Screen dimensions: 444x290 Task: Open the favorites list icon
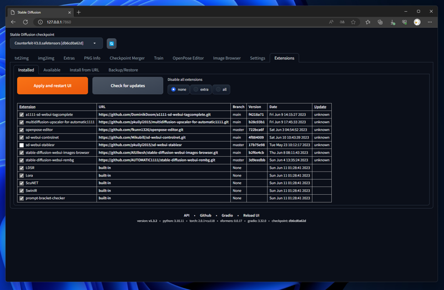[x=368, y=22]
